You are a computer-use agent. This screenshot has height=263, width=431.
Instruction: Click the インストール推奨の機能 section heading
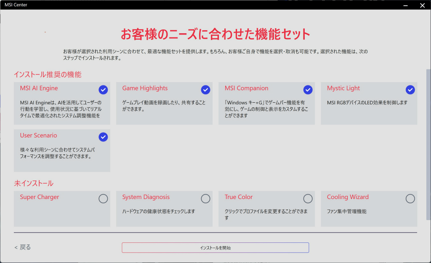tap(48, 74)
